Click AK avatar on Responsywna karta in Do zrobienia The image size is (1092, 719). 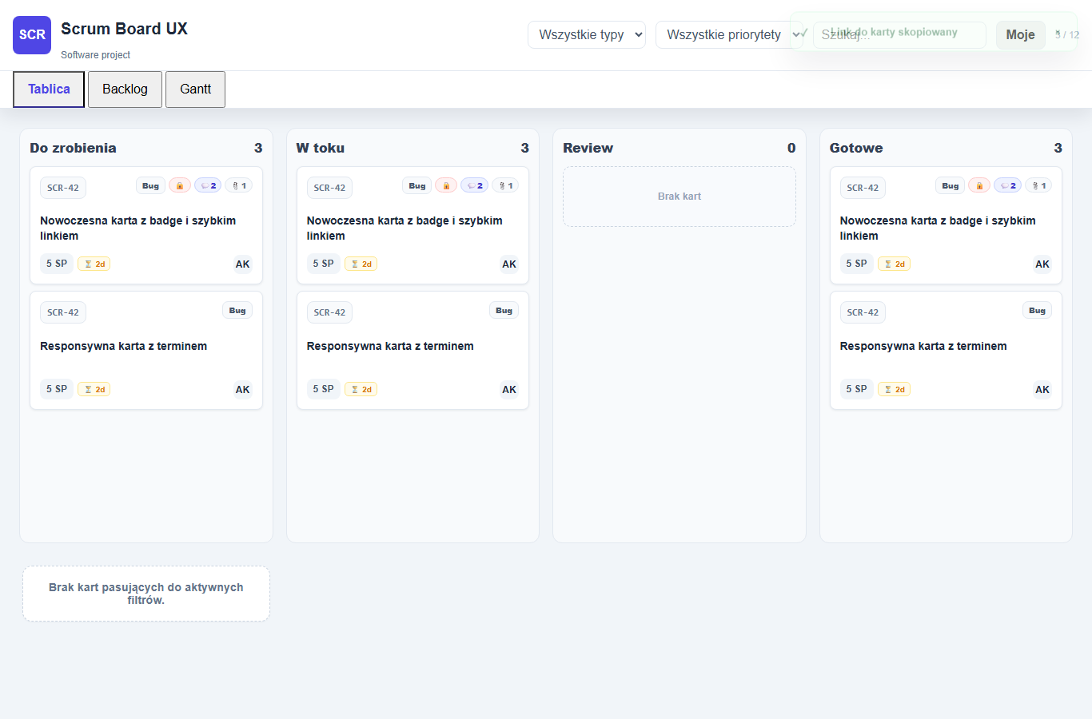tap(242, 389)
